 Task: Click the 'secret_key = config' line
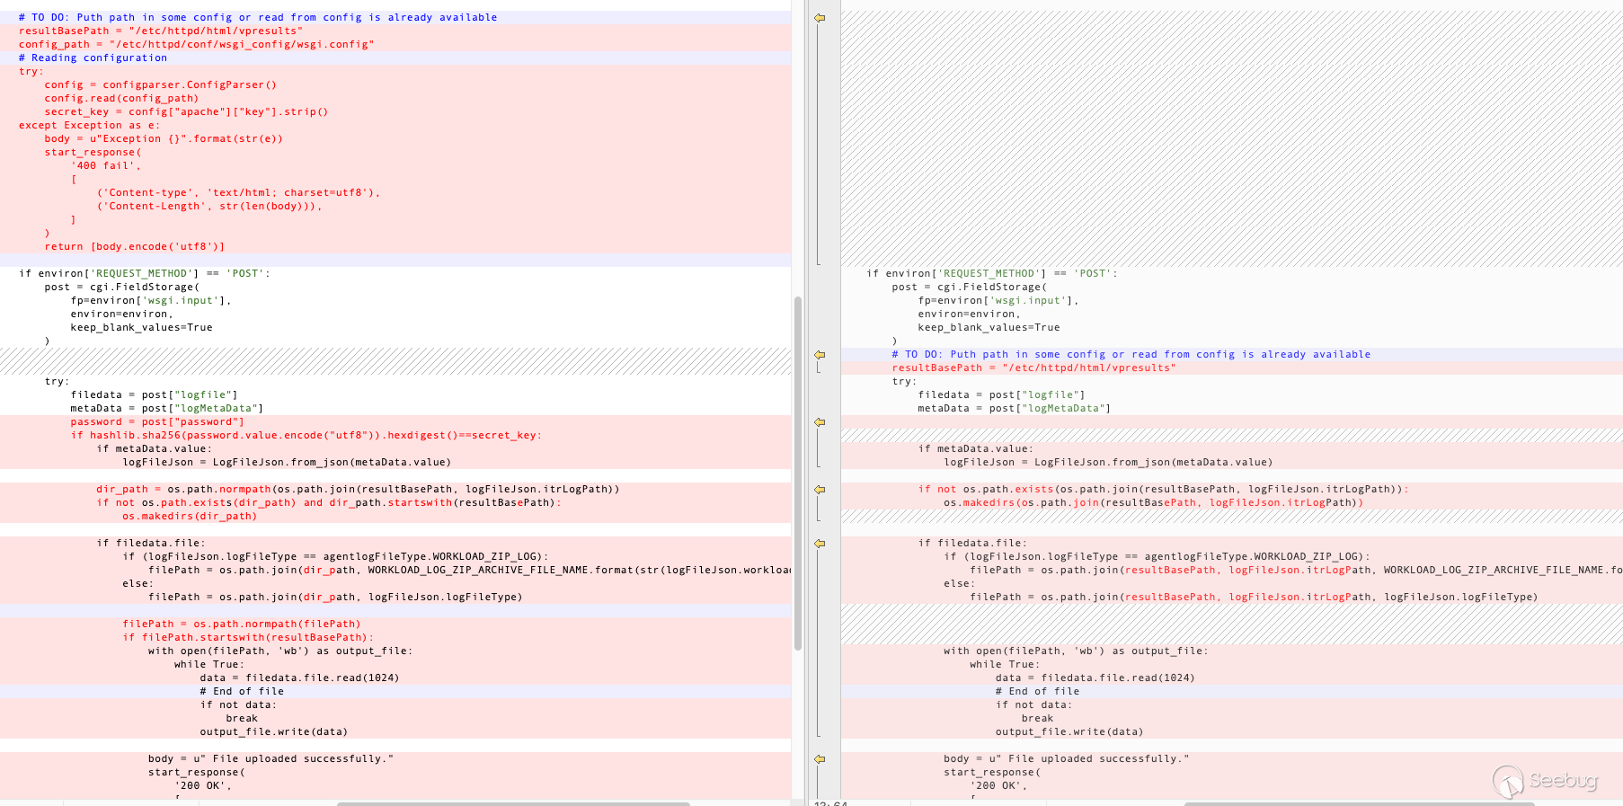[x=186, y=111]
